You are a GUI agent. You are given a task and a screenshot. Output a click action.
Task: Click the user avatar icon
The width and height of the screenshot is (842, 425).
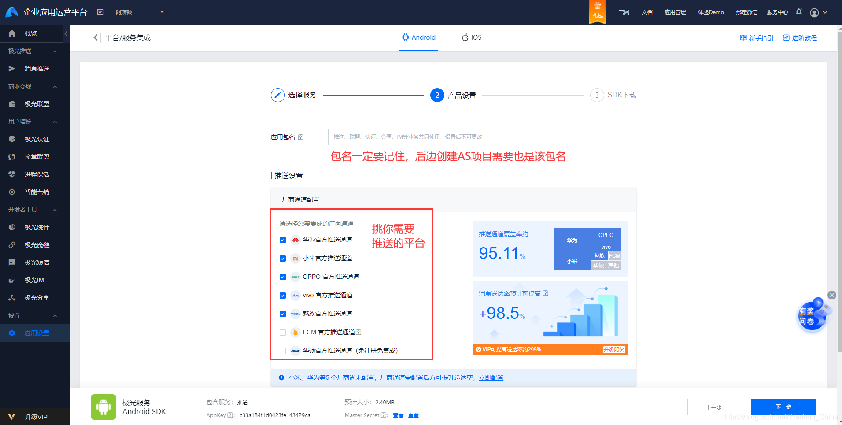coord(814,12)
